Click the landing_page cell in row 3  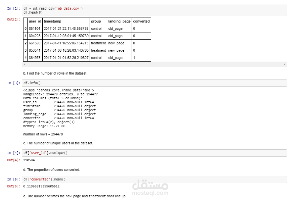click(119, 51)
